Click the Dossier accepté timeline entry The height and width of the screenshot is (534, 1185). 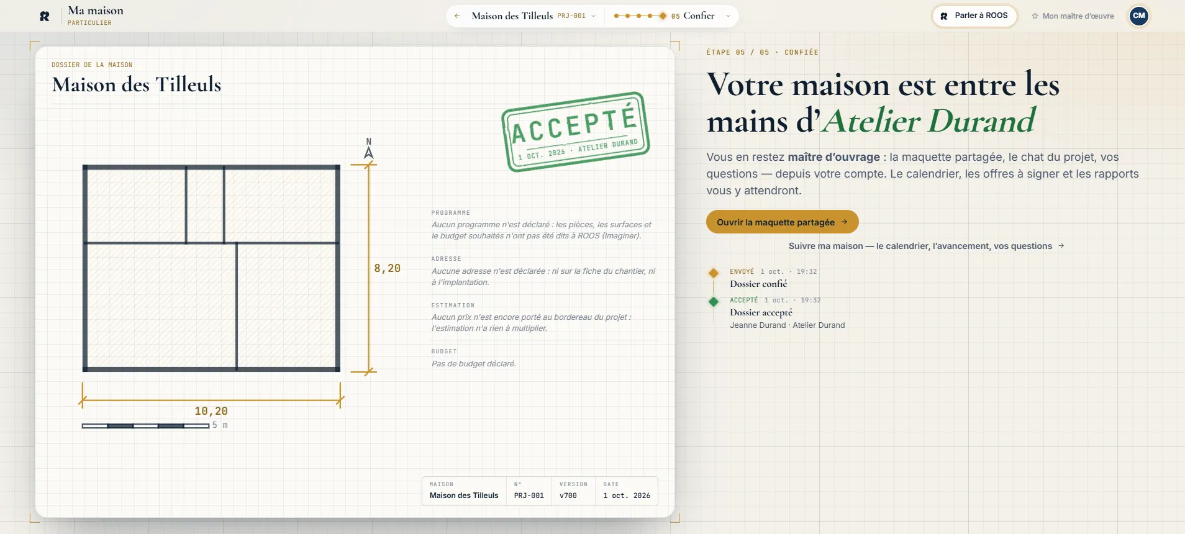tap(761, 312)
